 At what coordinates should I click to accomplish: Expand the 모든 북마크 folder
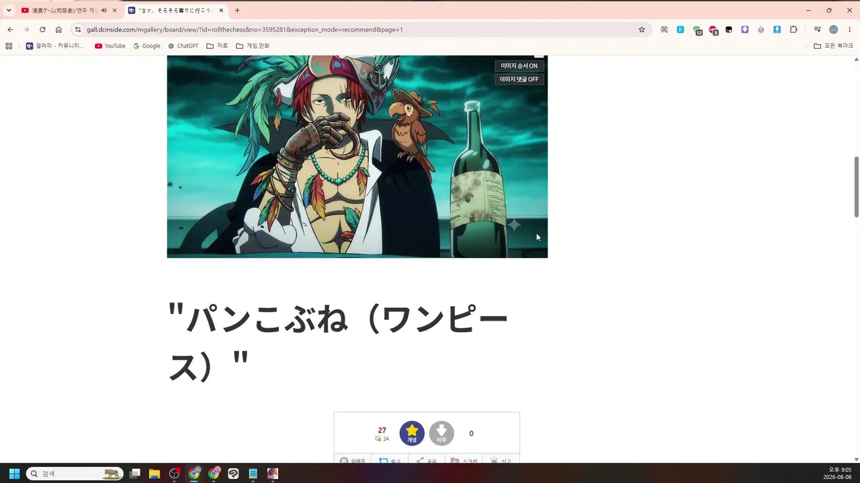click(x=833, y=46)
